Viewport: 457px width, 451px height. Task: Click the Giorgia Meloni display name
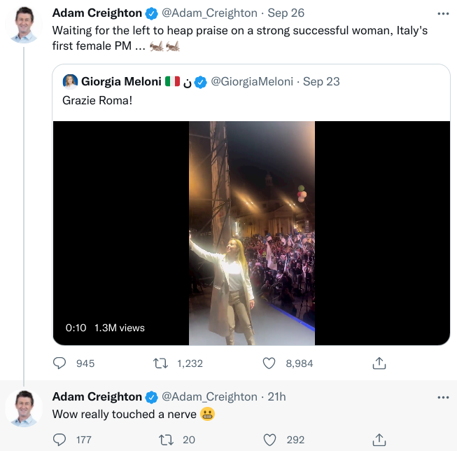point(121,82)
